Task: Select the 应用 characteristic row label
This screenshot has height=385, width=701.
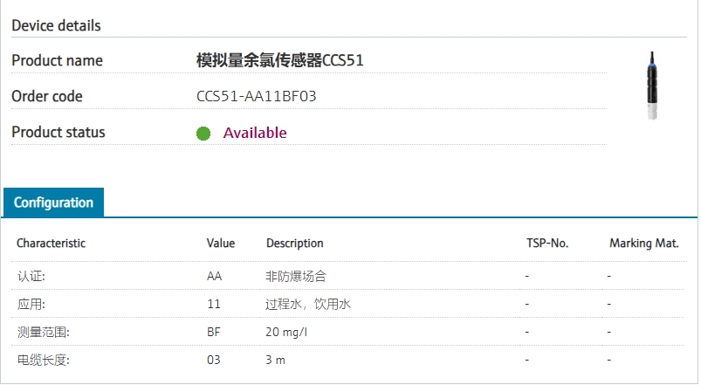Action: [31, 304]
